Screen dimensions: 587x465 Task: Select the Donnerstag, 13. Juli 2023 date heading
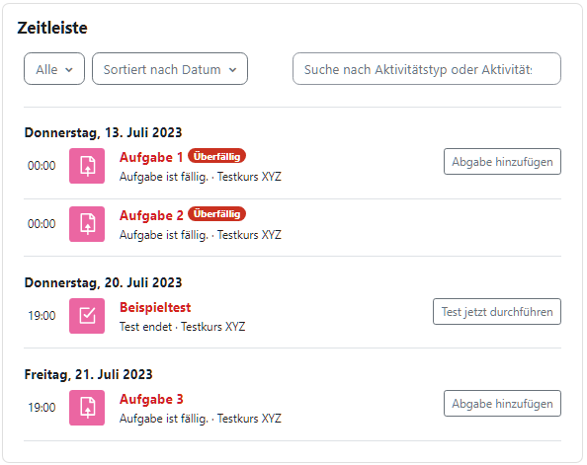[104, 132]
